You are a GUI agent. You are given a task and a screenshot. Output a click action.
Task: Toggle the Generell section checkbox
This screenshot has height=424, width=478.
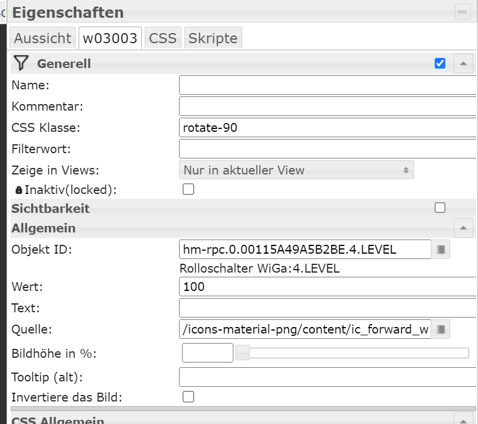tap(440, 63)
